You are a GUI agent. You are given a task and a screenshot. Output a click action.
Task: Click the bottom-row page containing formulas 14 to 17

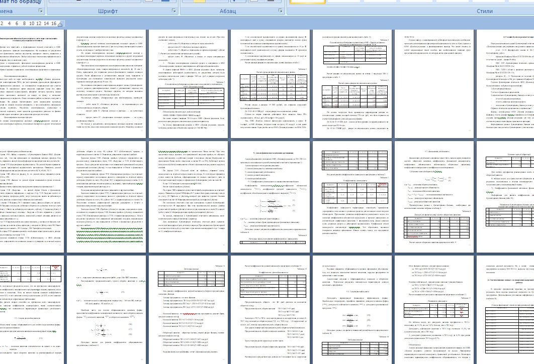(106, 310)
